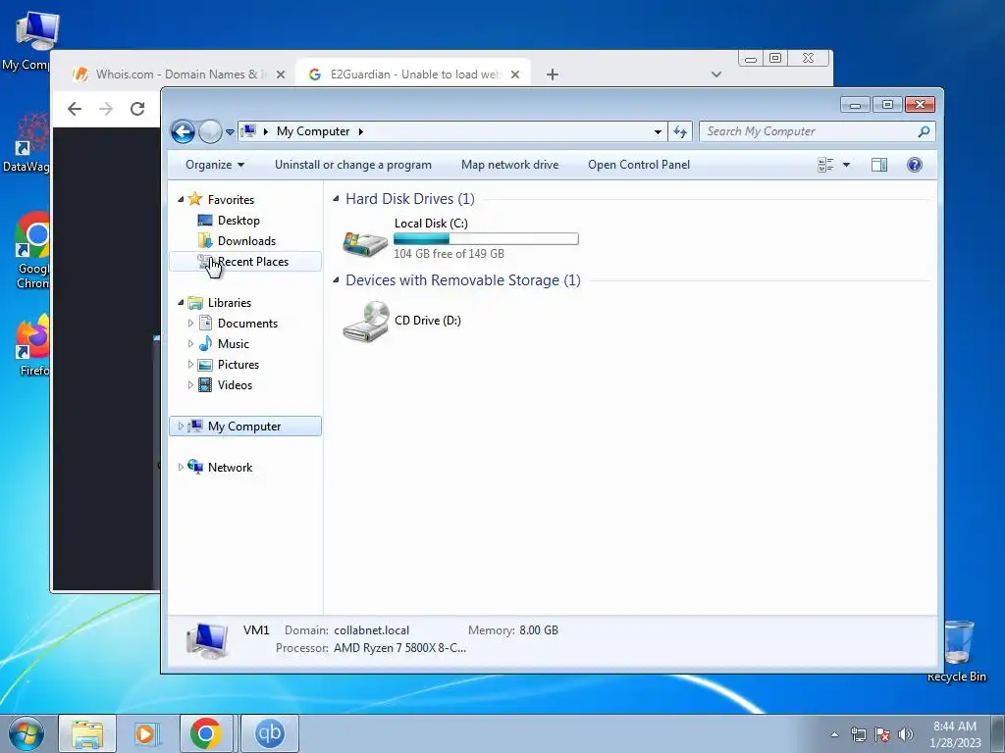This screenshot has height=753, width=1005.
Task: Open the taskbar clock showing 8:44 AM
Action: click(x=955, y=734)
